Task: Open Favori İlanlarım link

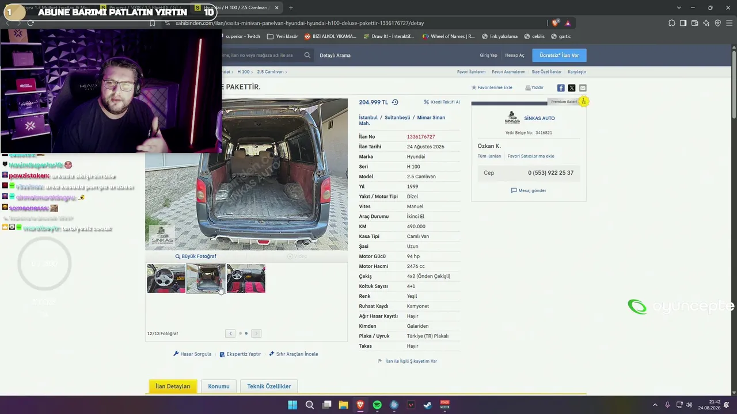Action: coord(471,72)
